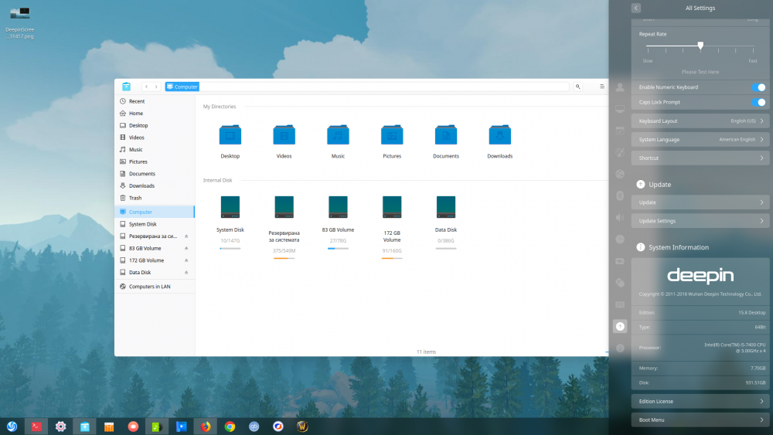Open Default Applications icon in control center sidebar

[620, 131]
